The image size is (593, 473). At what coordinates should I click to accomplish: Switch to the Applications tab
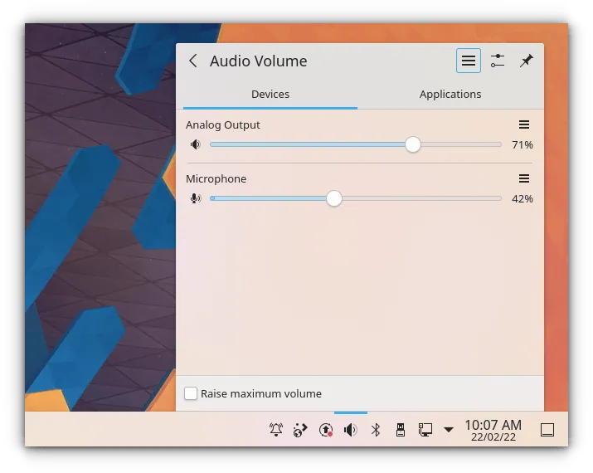450,95
